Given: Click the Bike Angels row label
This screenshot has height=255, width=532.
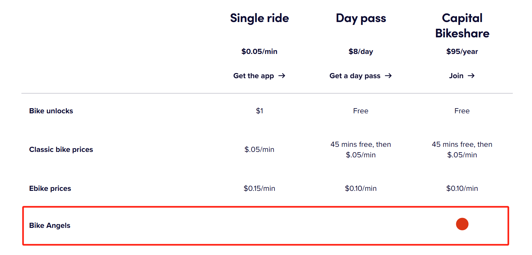Looking at the screenshot, I should [x=50, y=225].
